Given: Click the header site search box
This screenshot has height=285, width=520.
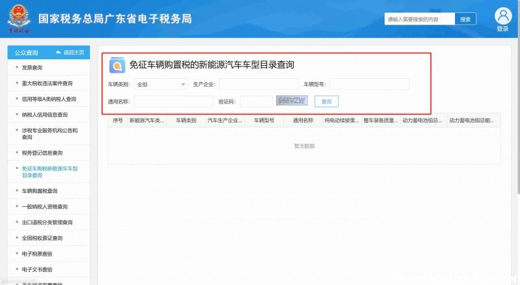Looking at the screenshot, I should 419,20.
